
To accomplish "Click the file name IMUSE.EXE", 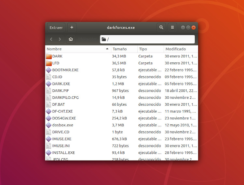I will 62,139.
